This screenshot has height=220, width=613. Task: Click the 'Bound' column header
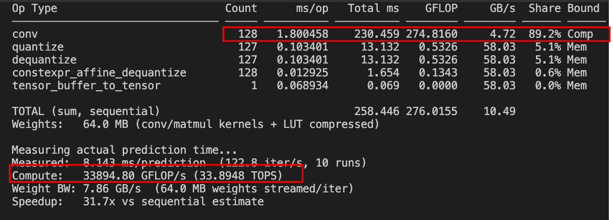click(583, 9)
